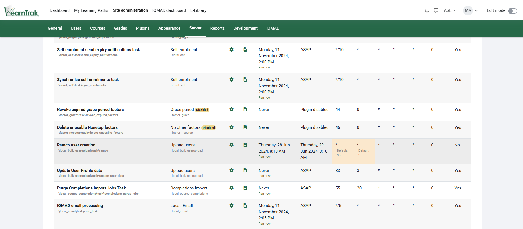Image resolution: width=523 pixels, height=229 pixels.
Task: Edit settings gear for Synchronise self enrolments task
Action: point(231,79)
